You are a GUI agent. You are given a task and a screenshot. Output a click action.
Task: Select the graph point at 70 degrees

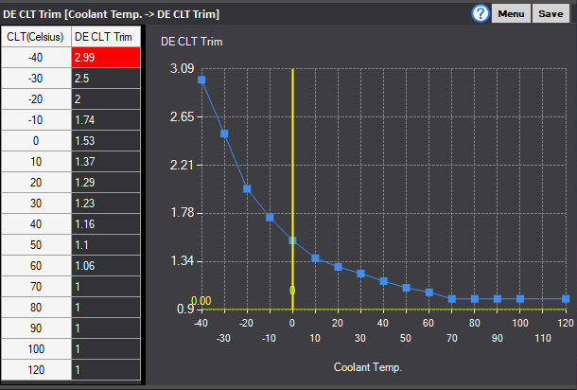pyautogui.click(x=452, y=299)
